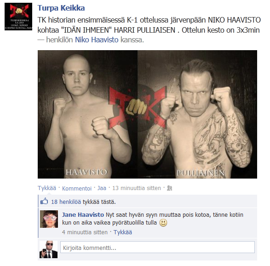
Task: Click Haavisto's fighter half of photo
Action: tap(88, 114)
